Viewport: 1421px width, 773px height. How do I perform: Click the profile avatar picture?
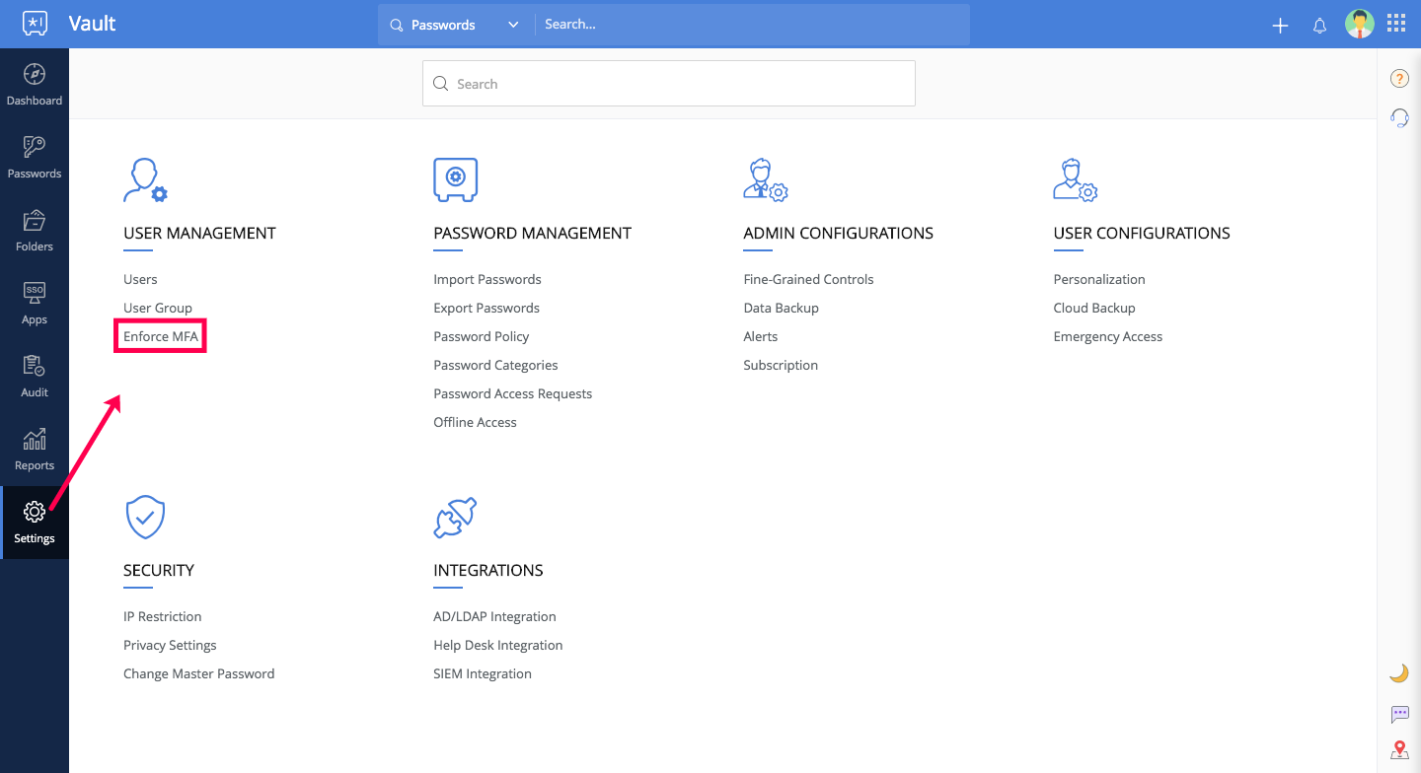(x=1360, y=24)
